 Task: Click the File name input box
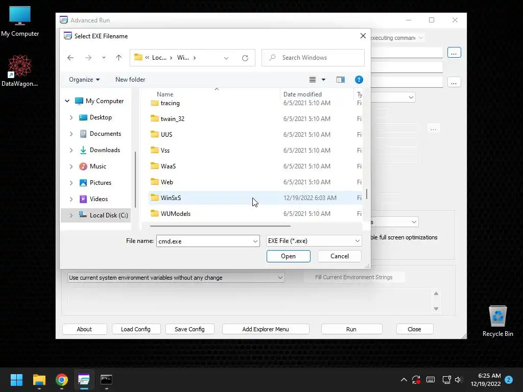click(203, 241)
